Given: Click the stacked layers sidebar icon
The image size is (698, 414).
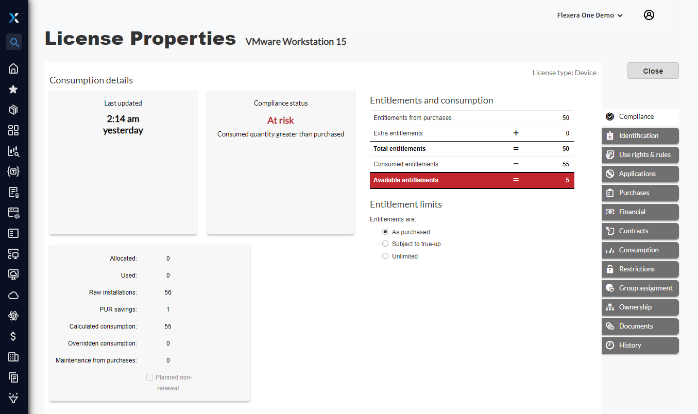Looking at the screenshot, I should click(14, 110).
